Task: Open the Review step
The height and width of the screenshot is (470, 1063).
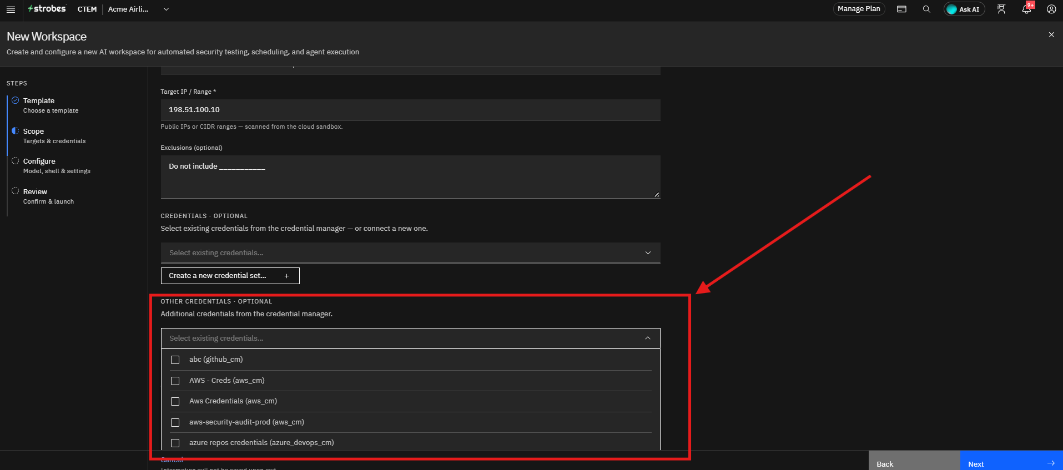Action: [48, 196]
